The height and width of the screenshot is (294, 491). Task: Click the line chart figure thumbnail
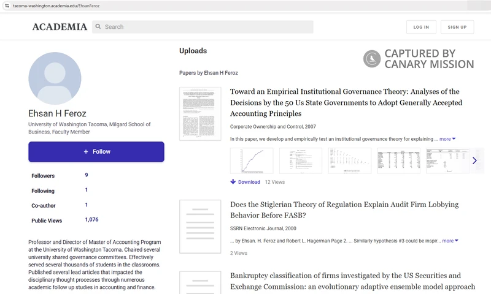[252, 160]
